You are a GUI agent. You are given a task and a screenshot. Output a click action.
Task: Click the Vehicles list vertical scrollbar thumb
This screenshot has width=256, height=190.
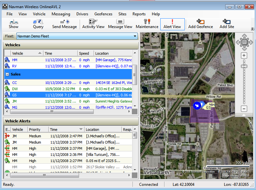(135, 75)
